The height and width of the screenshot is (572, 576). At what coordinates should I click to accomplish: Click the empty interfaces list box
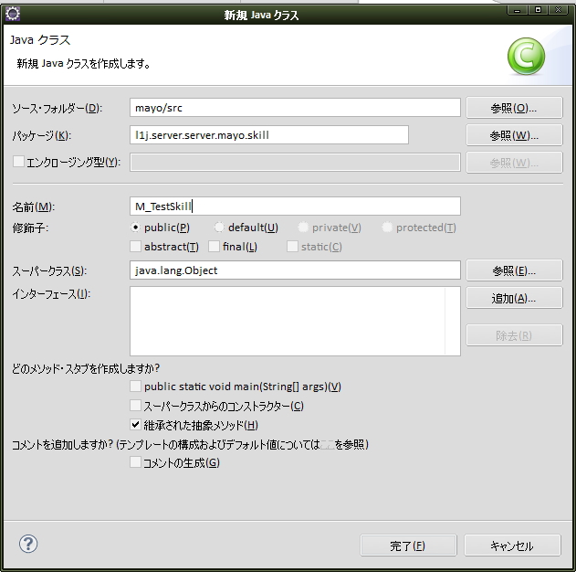295,322
